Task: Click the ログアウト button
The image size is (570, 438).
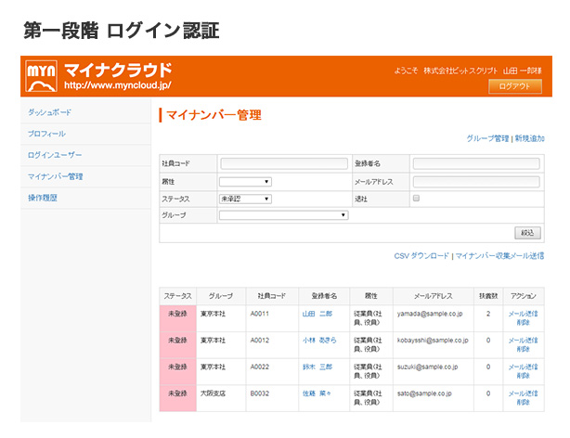Action: pyautogui.click(x=514, y=86)
